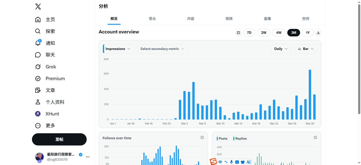
Task: Open the XHunt link text
Action: coord(52,114)
